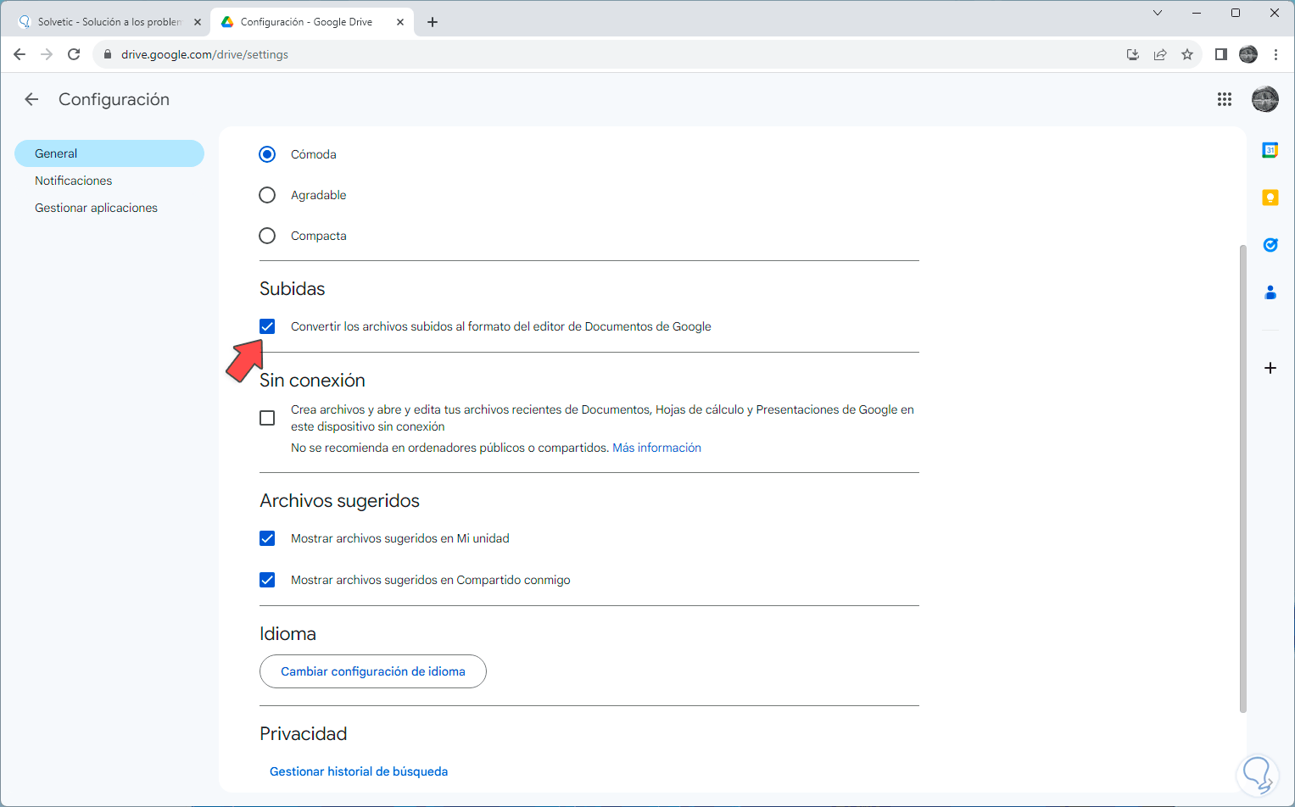This screenshot has width=1295, height=807.
Task: Click the Cambiar configuración de idioma button
Action: coord(373,671)
